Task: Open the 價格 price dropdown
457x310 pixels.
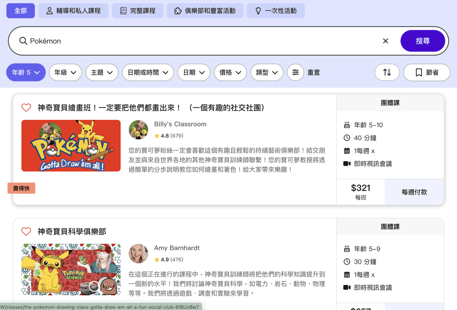Action: click(x=230, y=72)
